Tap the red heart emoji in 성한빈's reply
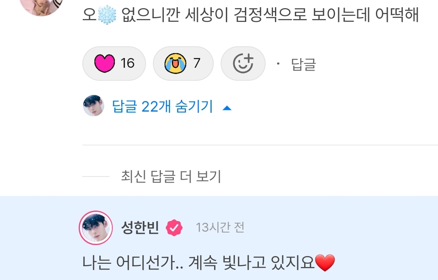Image resolution: width=438 pixels, height=280 pixels. point(325,263)
